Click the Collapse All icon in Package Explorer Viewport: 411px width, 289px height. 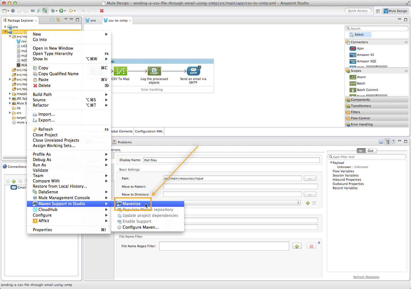pos(52,20)
